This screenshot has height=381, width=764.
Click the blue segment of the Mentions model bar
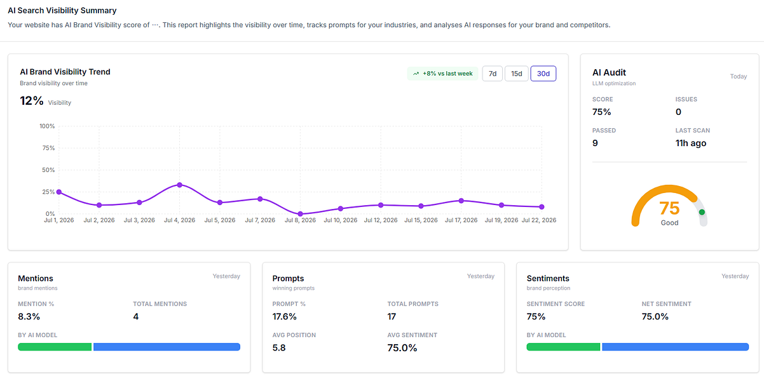(167, 347)
